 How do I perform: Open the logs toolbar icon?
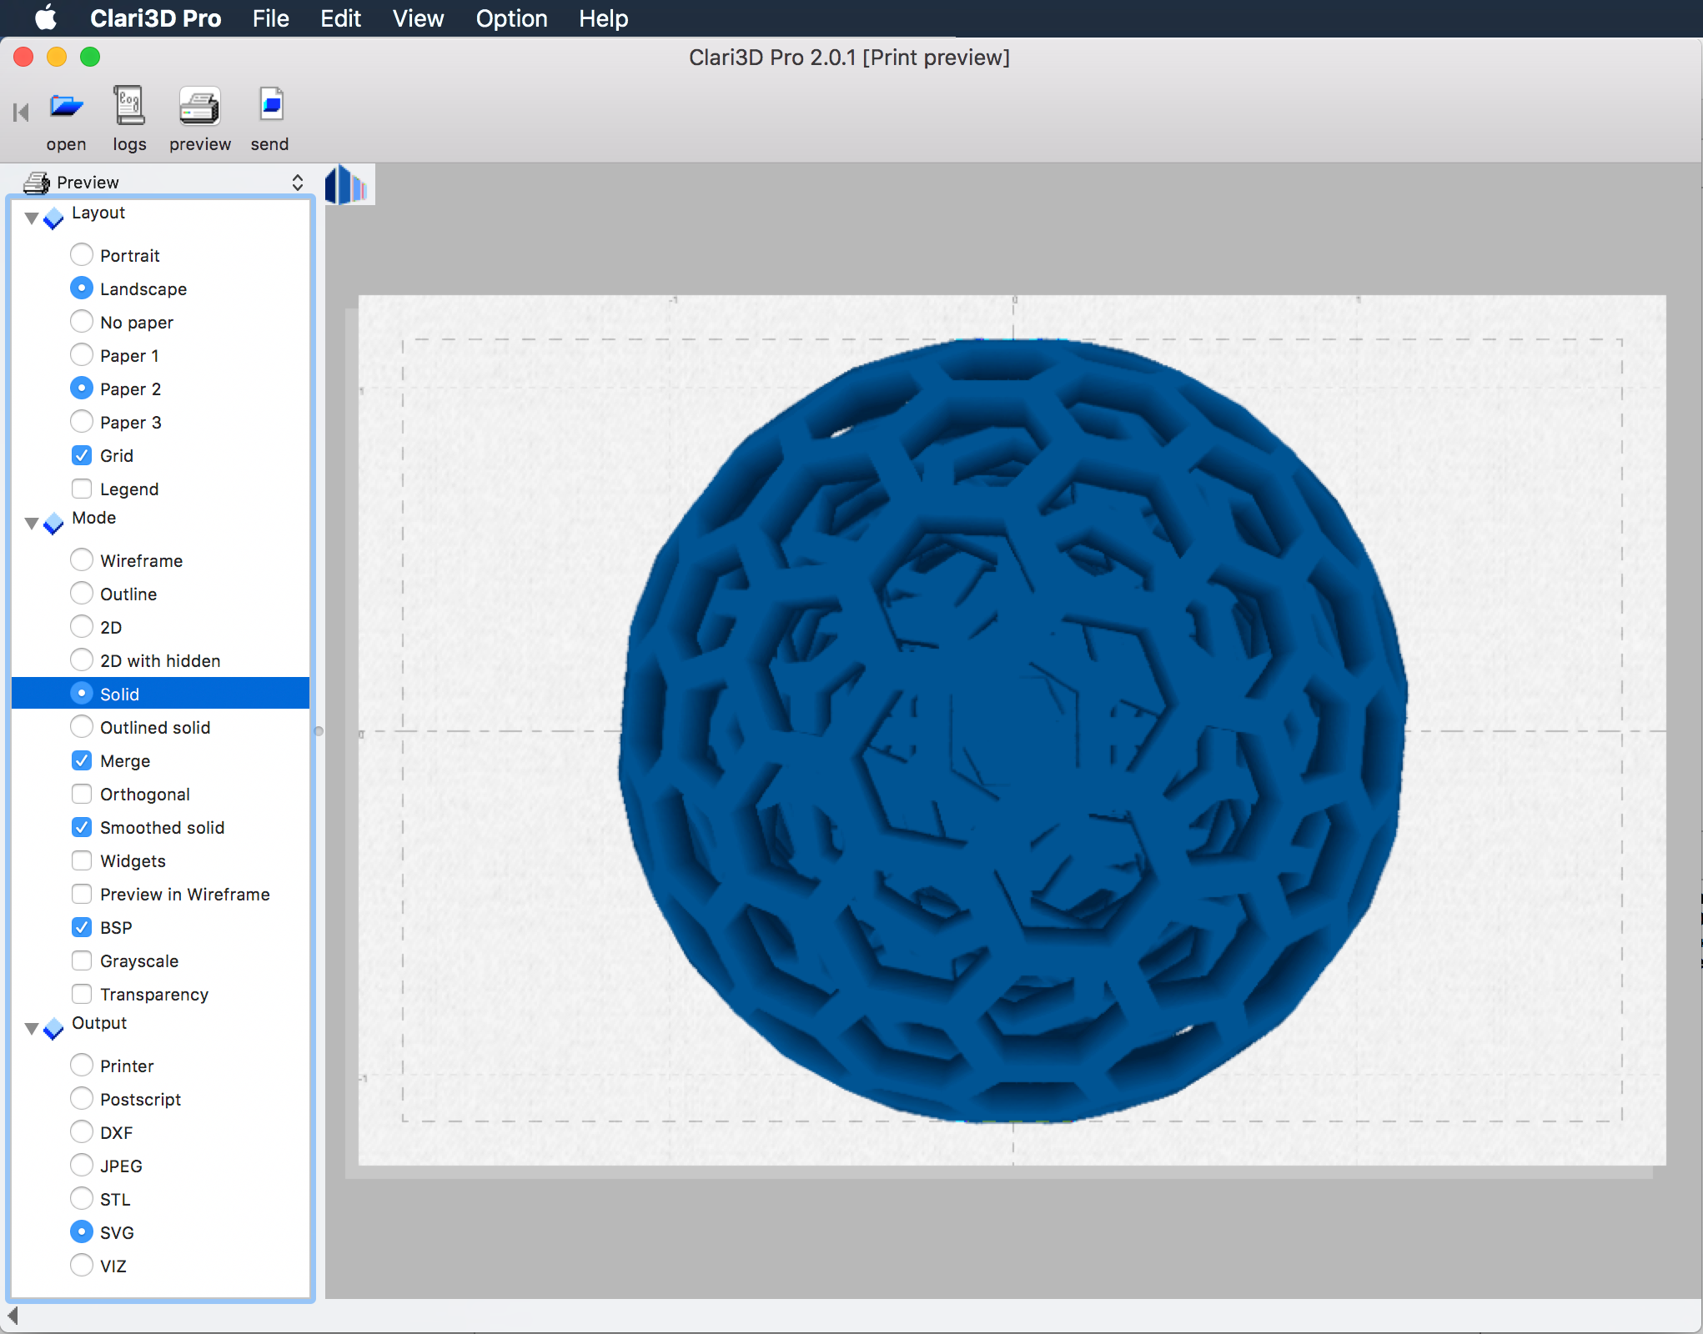[x=129, y=106]
